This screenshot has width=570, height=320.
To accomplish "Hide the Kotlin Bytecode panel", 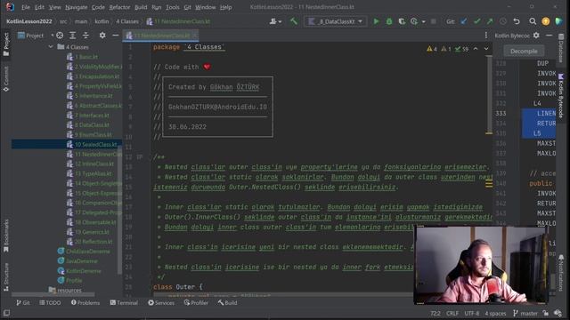I will click(549, 36).
